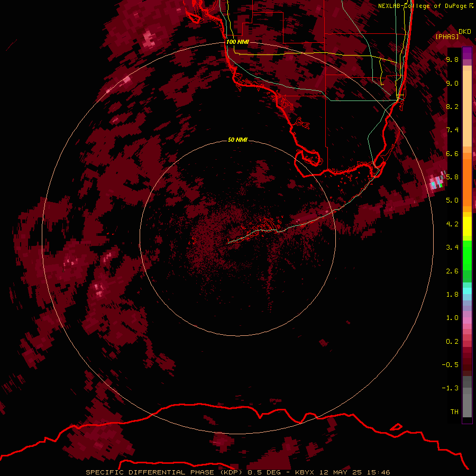The width and height of the screenshot is (476, 476).
Task: Click the KBYX station identifier in the caption
Action: [x=305, y=472]
